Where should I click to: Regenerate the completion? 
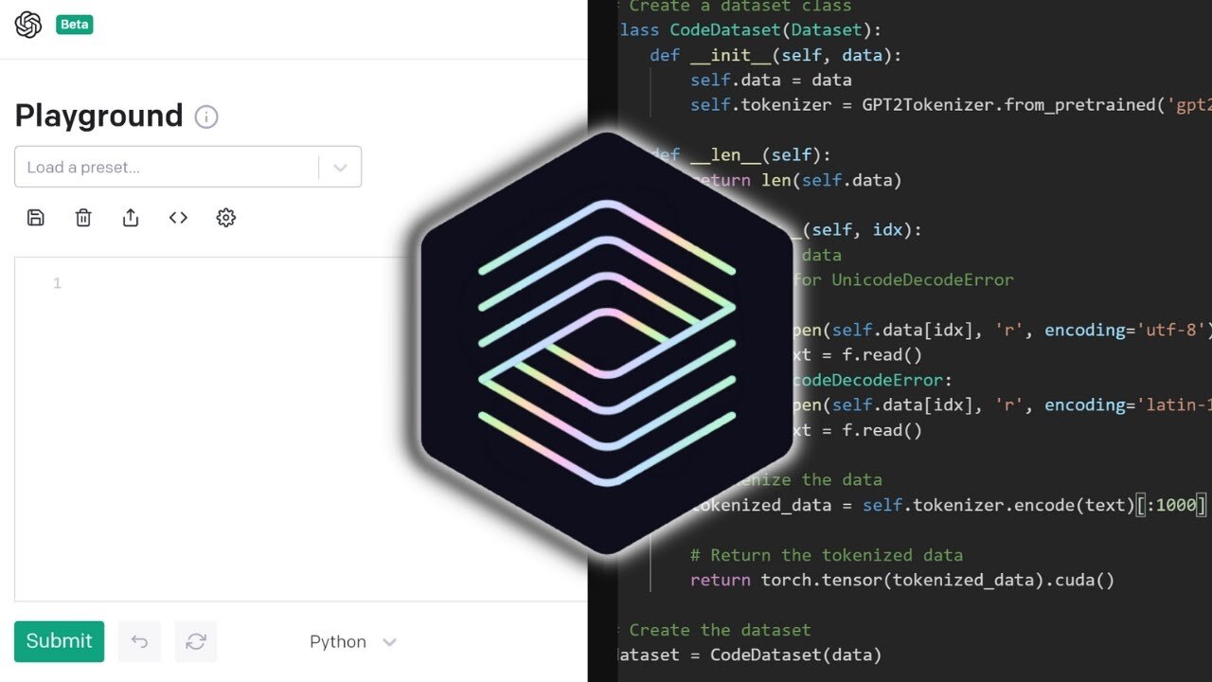(x=196, y=641)
